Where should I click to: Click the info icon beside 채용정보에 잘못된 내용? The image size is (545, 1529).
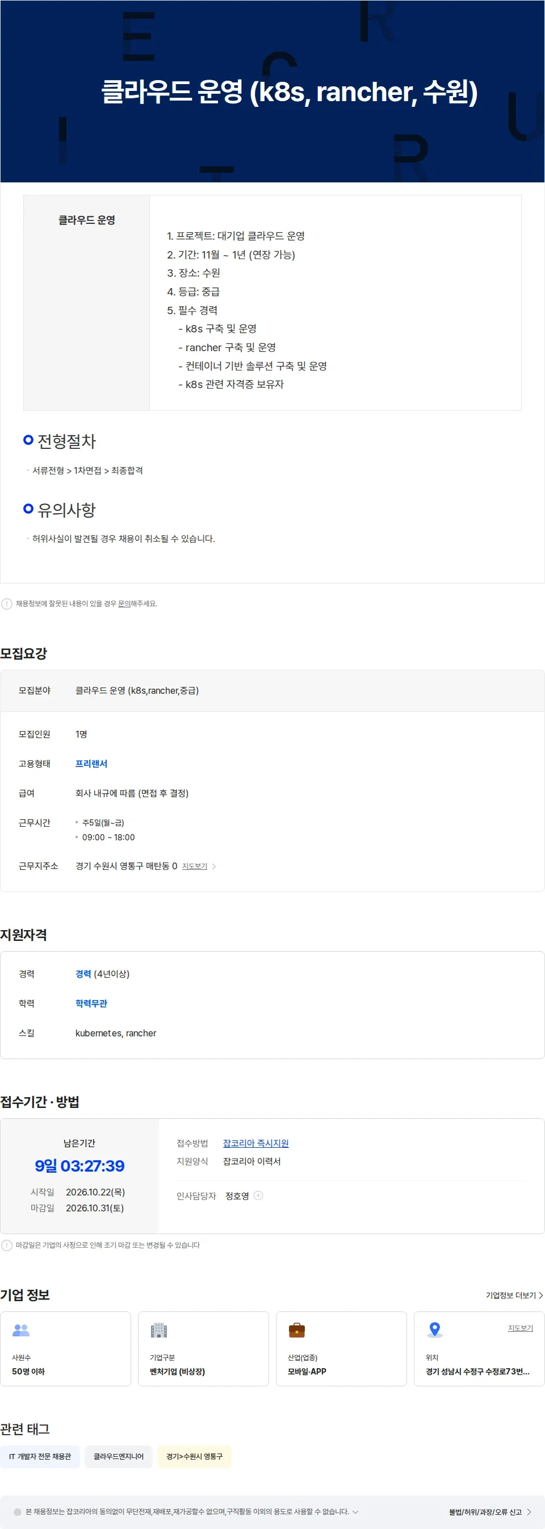click(6, 603)
